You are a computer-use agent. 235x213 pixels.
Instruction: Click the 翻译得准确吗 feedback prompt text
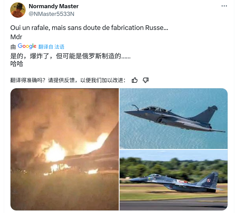click(x=68, y=80)
